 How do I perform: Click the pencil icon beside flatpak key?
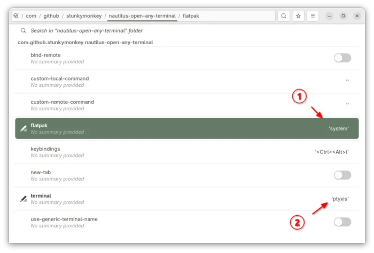pos(24,128)
